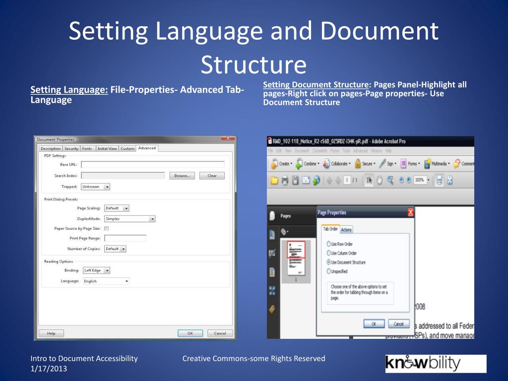This screenshot has width=508, height=381.
Task: Open the Number of Copies dropdown
Action: tap(115, 249)
